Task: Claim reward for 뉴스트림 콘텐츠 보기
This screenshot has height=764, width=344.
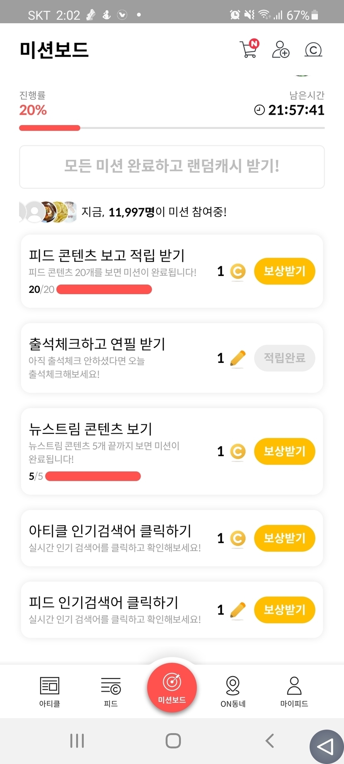Action: (x=284, y=451)
